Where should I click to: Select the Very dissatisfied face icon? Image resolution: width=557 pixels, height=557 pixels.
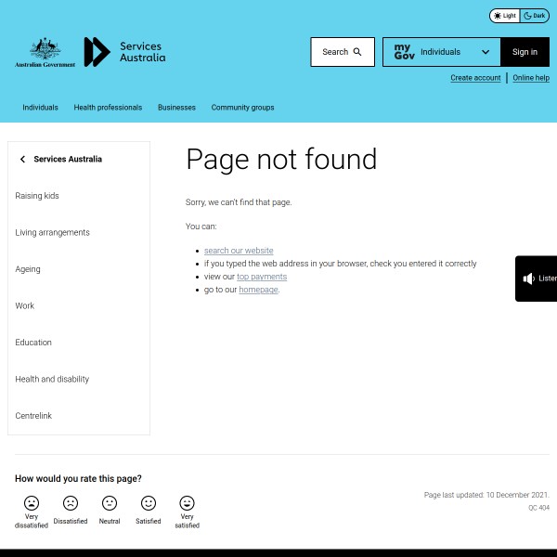click(x=32, y=503)
